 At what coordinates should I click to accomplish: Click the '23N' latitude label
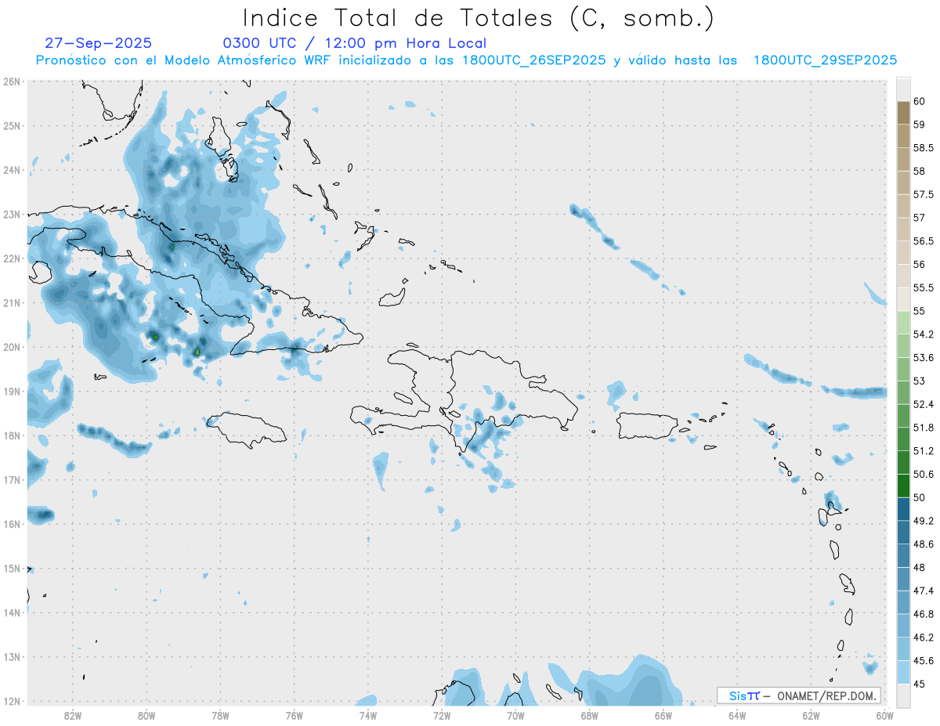[12, 214]
